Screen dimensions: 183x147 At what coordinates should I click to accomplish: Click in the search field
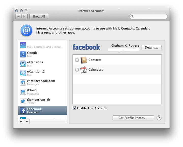click(148, 16)
